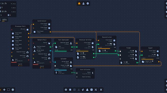Viewport: 167px width, 93px height.
Task: Click the upload icon in Uploader
Action: (71, 62)
